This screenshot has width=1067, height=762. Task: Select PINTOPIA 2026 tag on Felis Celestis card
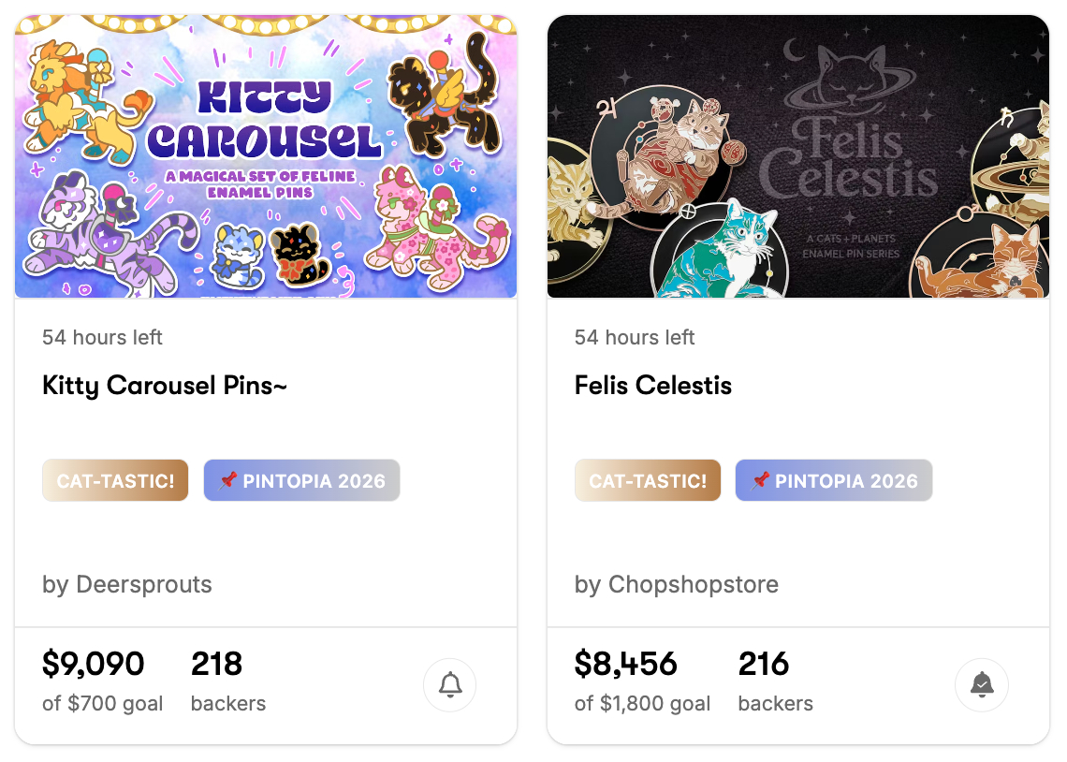click(x=834, y=481)
